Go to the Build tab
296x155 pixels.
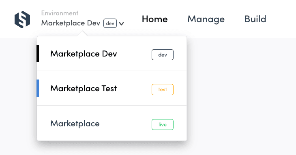point(255,19)
